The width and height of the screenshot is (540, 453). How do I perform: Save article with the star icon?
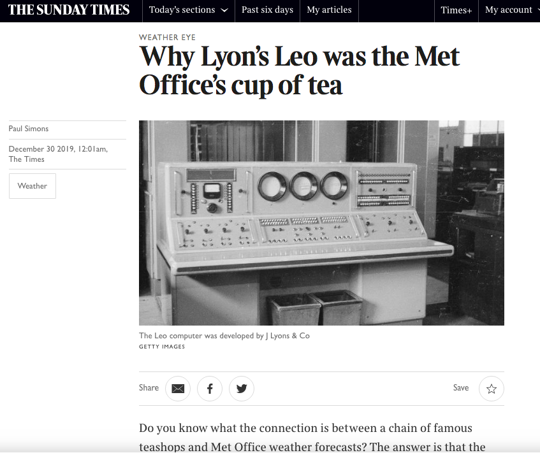click(x=492, y=389)
